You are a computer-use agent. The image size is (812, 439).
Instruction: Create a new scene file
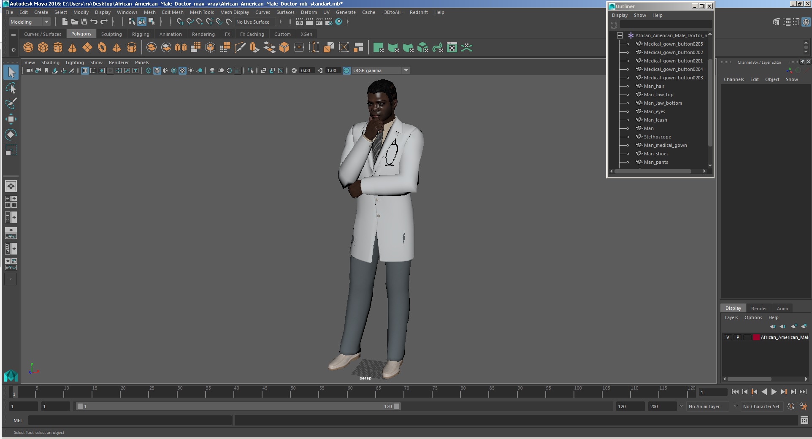point(65,22)
